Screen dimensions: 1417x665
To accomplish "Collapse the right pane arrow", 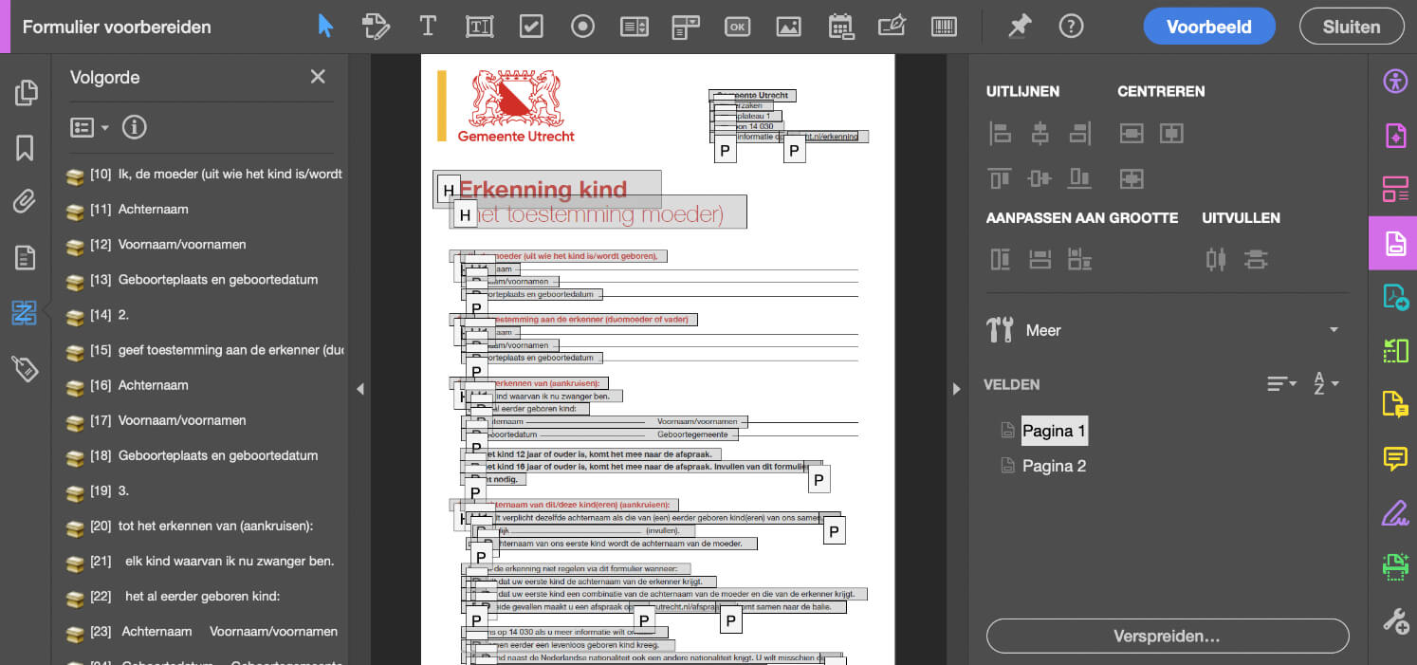I will coord(958,388).
